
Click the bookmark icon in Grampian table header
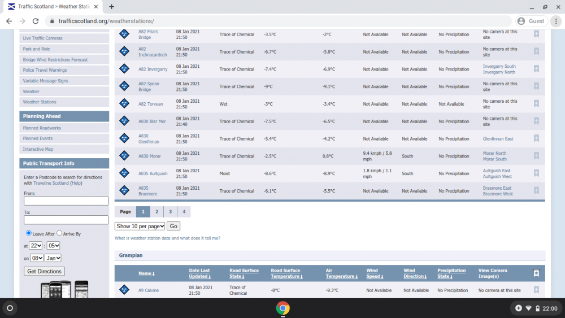536,273
